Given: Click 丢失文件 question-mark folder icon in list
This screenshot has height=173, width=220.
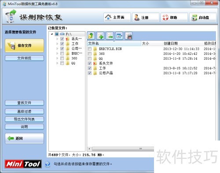Looking at the screenshot, I should [x=95, y=63].
